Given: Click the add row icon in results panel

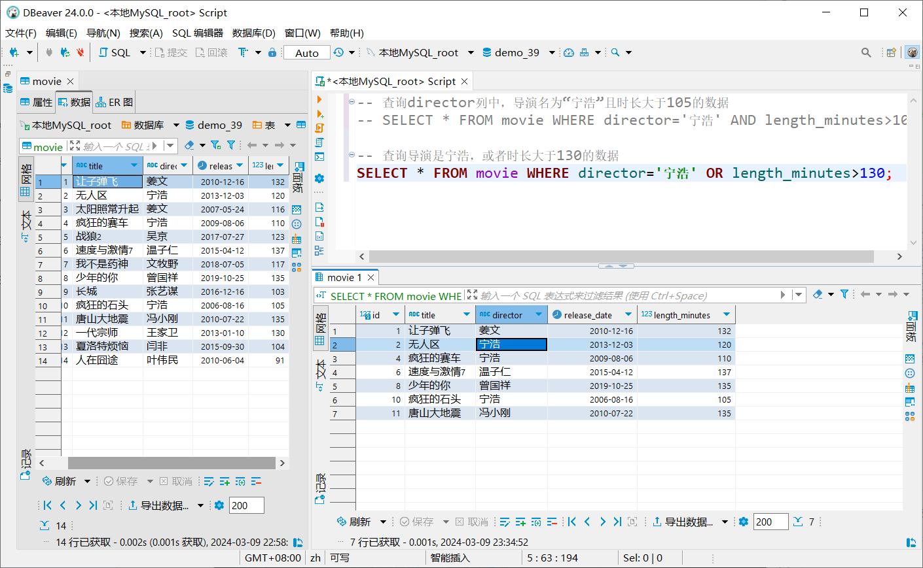Looking at the screenshot, I should click(520, 522).
